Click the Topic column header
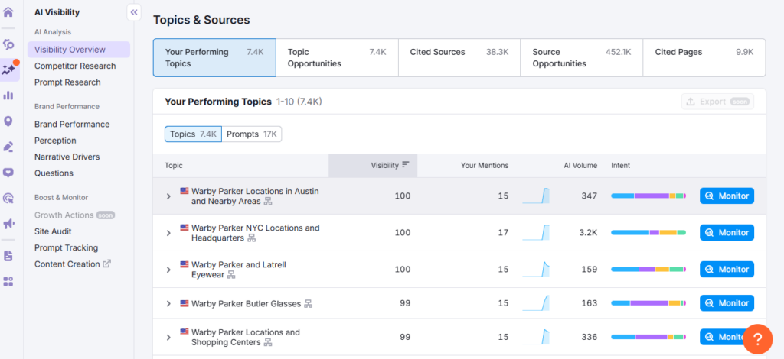Viewport: 784px width, 359px height. pos(174,166)
